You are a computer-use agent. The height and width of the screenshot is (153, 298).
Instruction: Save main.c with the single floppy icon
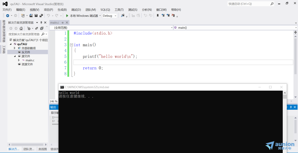click(36, 16)
